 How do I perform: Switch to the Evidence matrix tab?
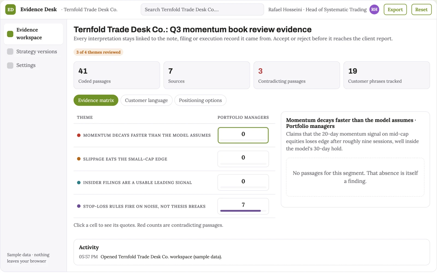tap(96, 100)
